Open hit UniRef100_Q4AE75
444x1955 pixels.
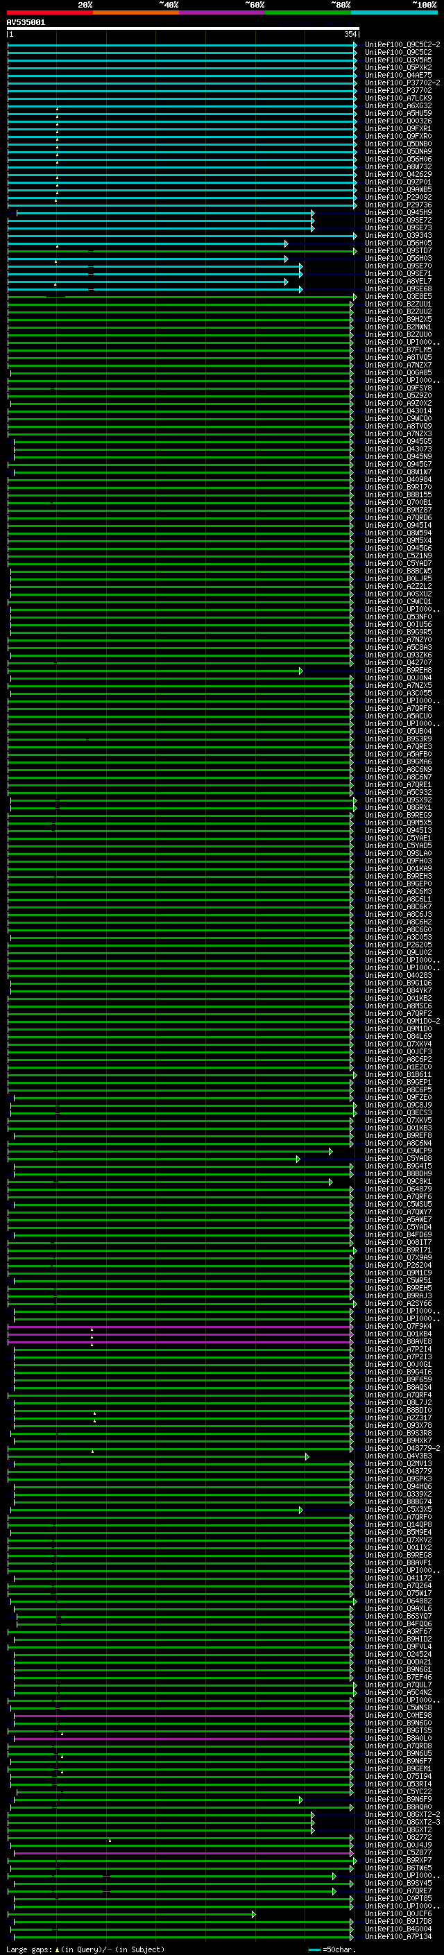398,75
